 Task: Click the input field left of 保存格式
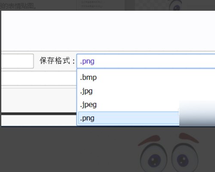click(17, 61)
